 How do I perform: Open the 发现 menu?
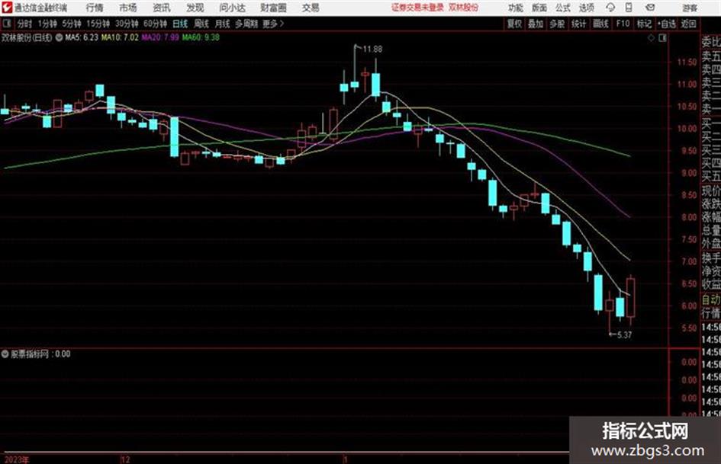pyautogui.click(x=195, y=8)
